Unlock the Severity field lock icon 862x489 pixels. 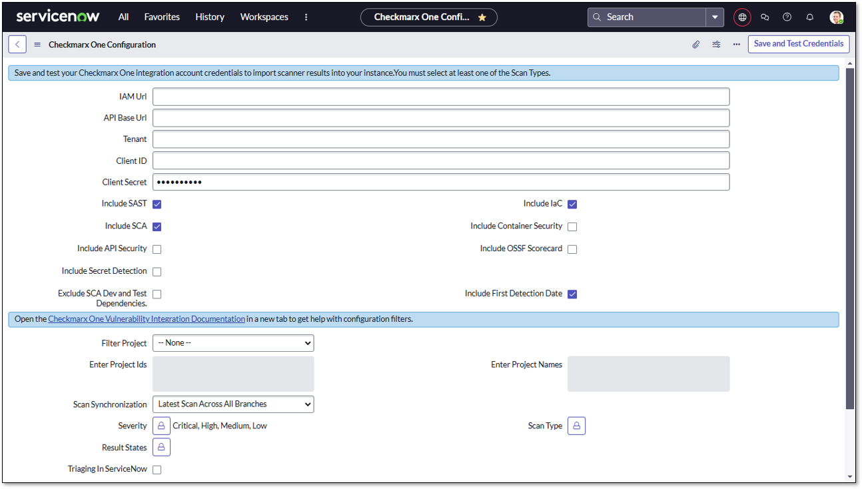tap(161, 426)
